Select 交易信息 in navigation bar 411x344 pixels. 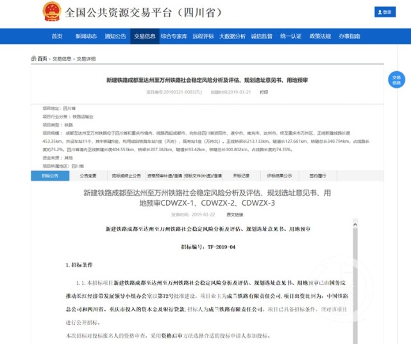[145, 36]
